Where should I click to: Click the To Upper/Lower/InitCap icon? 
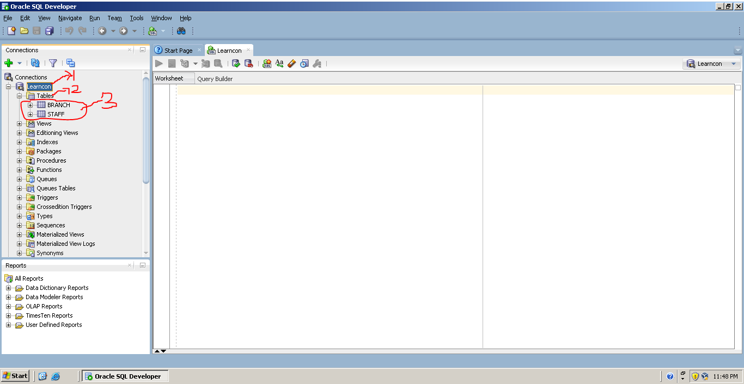tap(279, 64)
